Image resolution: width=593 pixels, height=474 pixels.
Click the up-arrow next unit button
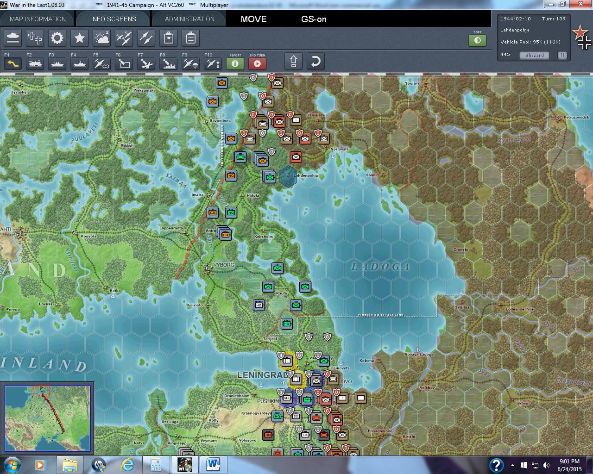click(x=293, y=62)
